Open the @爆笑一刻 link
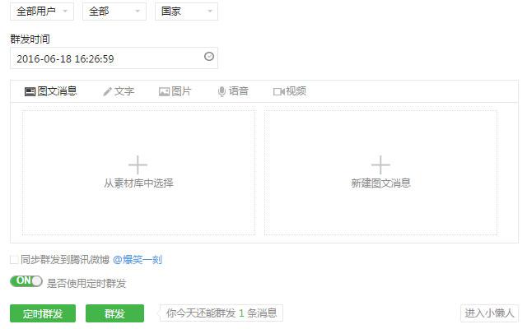The height and width of the screenshot is (329, 527). click(x=137, y=260)
